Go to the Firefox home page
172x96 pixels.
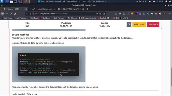coord(15,14)
